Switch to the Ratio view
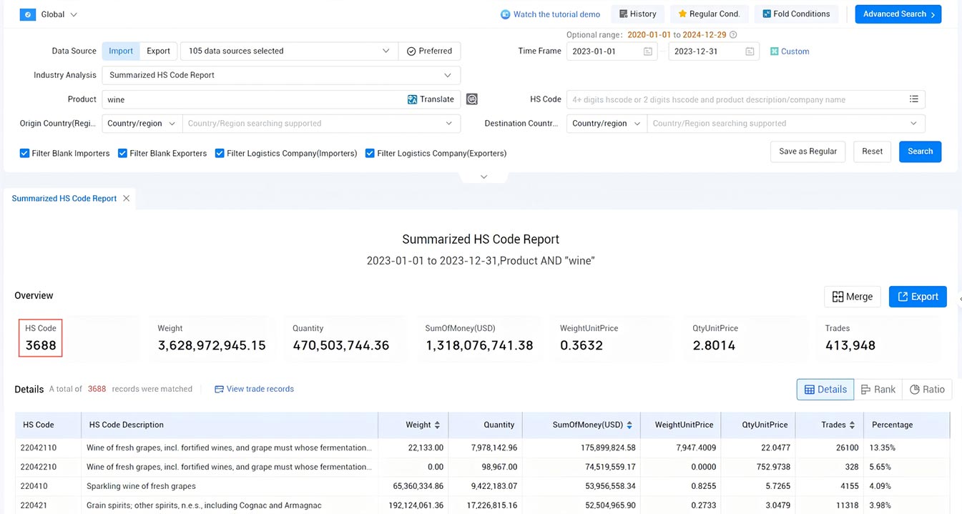Image resolution: width=962 pixels, height=514 pixels. [x=927, y=390]
